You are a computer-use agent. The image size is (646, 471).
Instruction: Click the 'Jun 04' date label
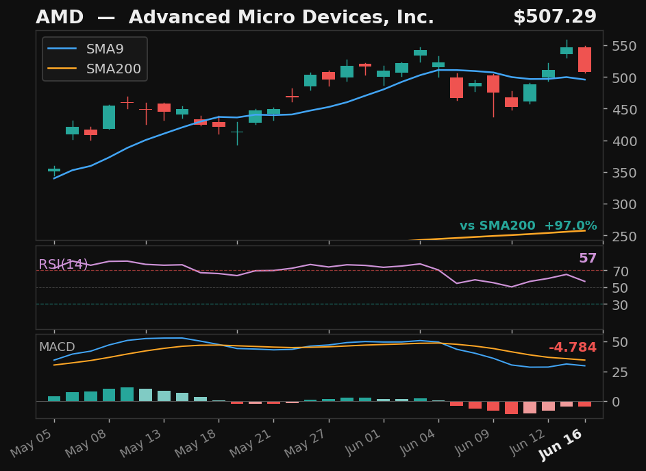(x=418, y=442)
